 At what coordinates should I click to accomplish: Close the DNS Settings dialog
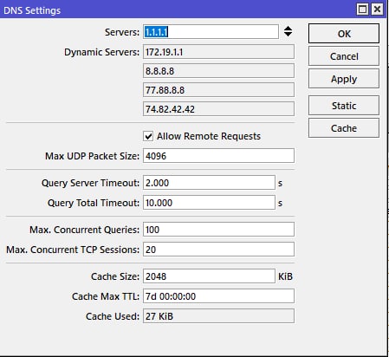click(x=377, y=10)
